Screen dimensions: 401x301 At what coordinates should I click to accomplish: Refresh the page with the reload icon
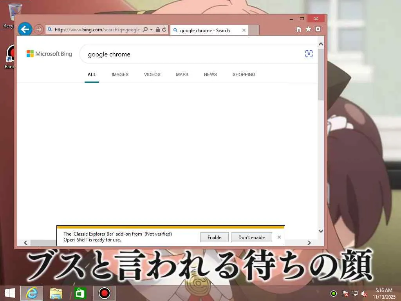pyautogui.click(x=164, y=29)
